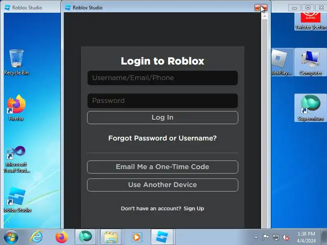The width and height of the screenshot is (327, 245).
Task: Open Windows Explorer from the taskbar
Action: click(x=111, y=237)
